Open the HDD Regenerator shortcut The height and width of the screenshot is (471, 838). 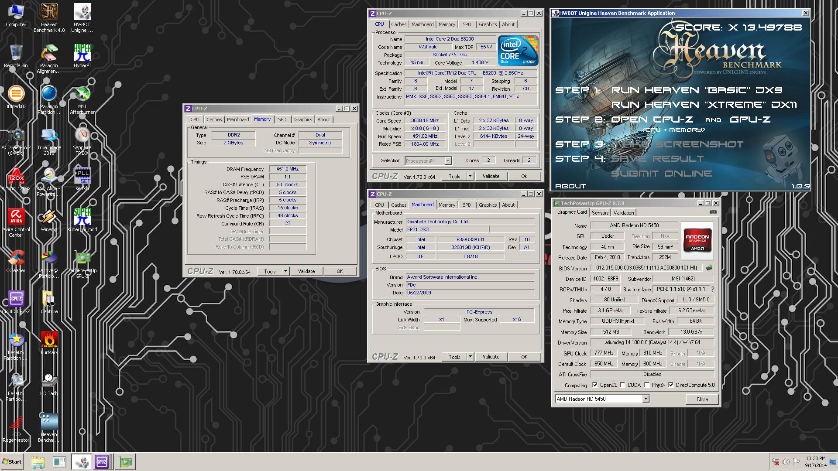pos(16,428)
